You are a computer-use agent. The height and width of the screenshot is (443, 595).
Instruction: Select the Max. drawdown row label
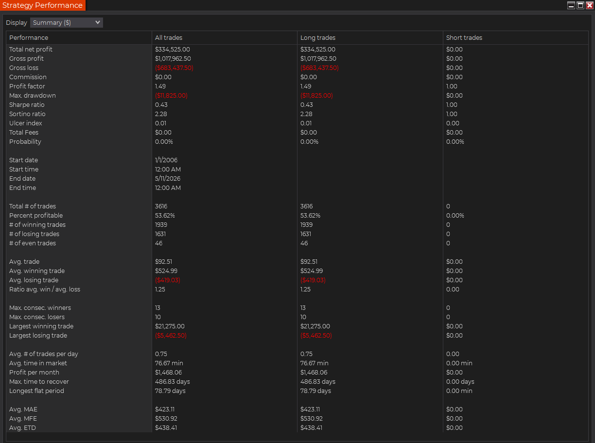(33, 96)
